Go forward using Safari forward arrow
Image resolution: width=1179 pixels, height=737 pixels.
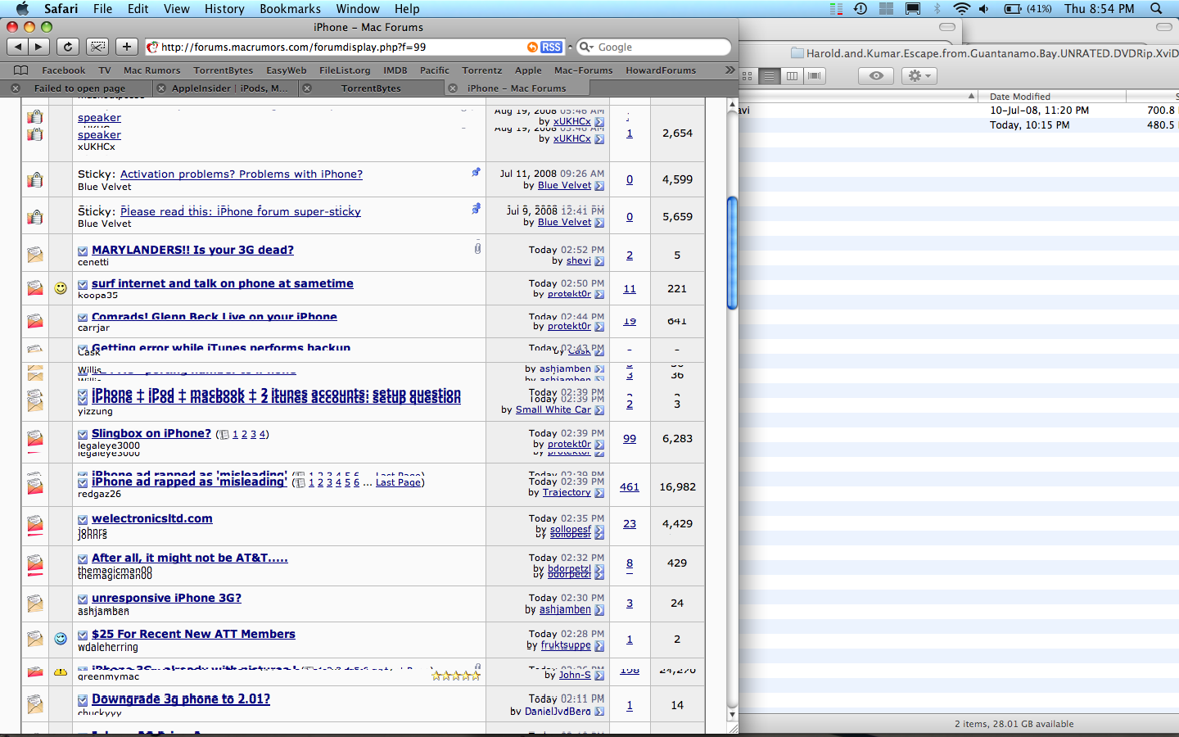(x=38, y=47)
